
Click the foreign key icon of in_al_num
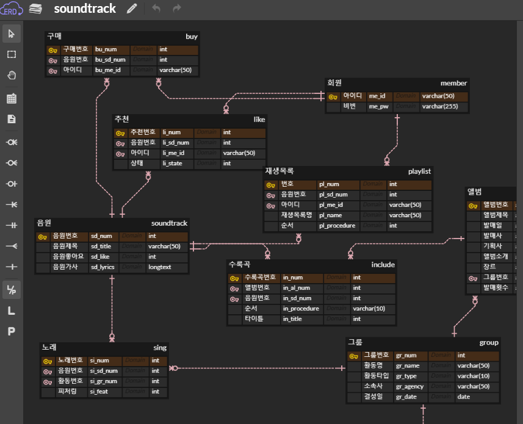(234, 289)
